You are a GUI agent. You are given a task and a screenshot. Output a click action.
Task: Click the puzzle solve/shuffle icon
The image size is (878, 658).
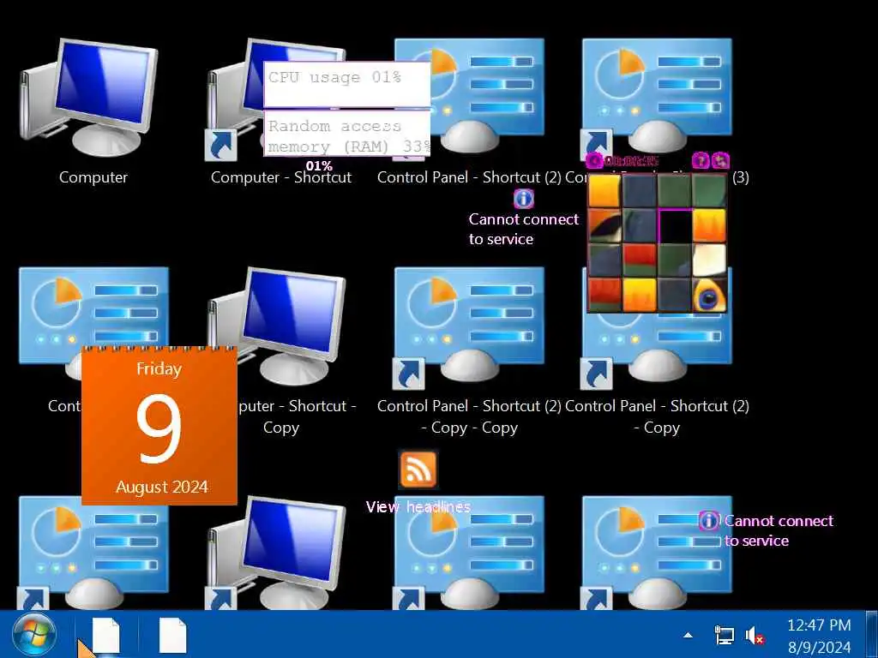[720, 161]
